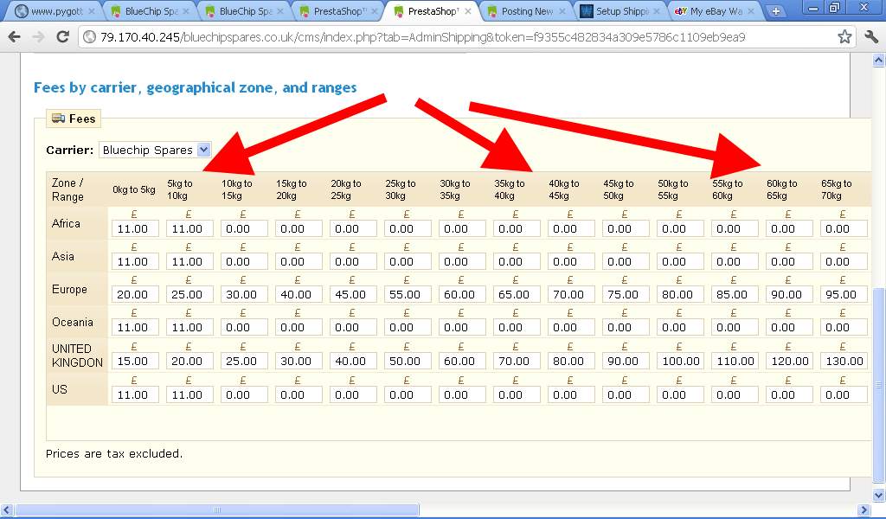
Task: Click the 'Fees by carrier' section heading
Action: tap(195, 87)
